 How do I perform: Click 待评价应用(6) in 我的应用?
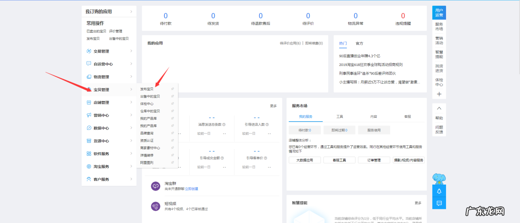click(290, 43)
